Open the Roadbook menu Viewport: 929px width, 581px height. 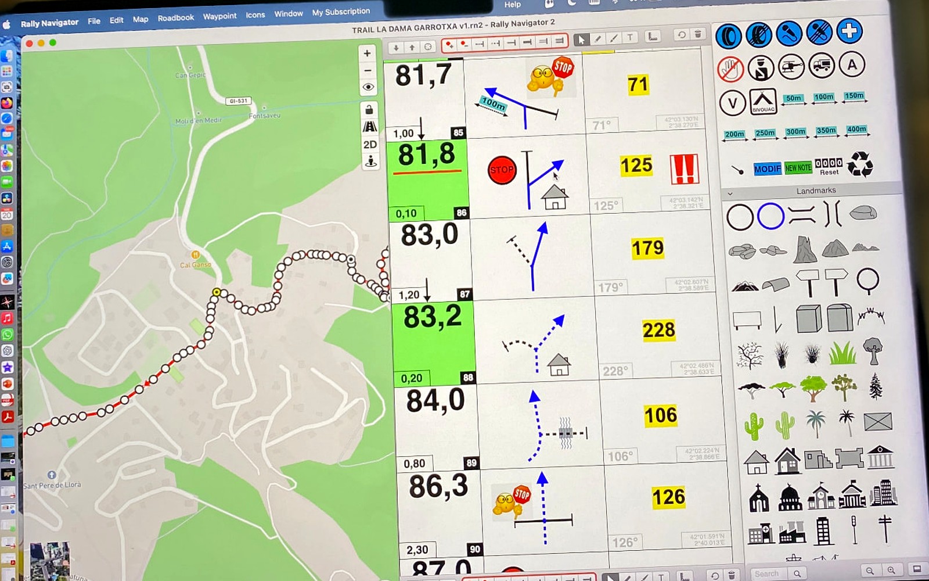pos(176,18)
